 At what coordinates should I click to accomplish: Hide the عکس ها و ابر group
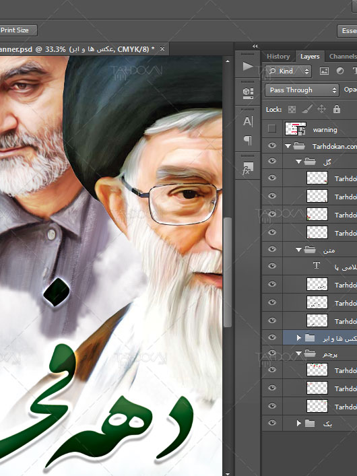pyautogui.click(x=272, y=337)
